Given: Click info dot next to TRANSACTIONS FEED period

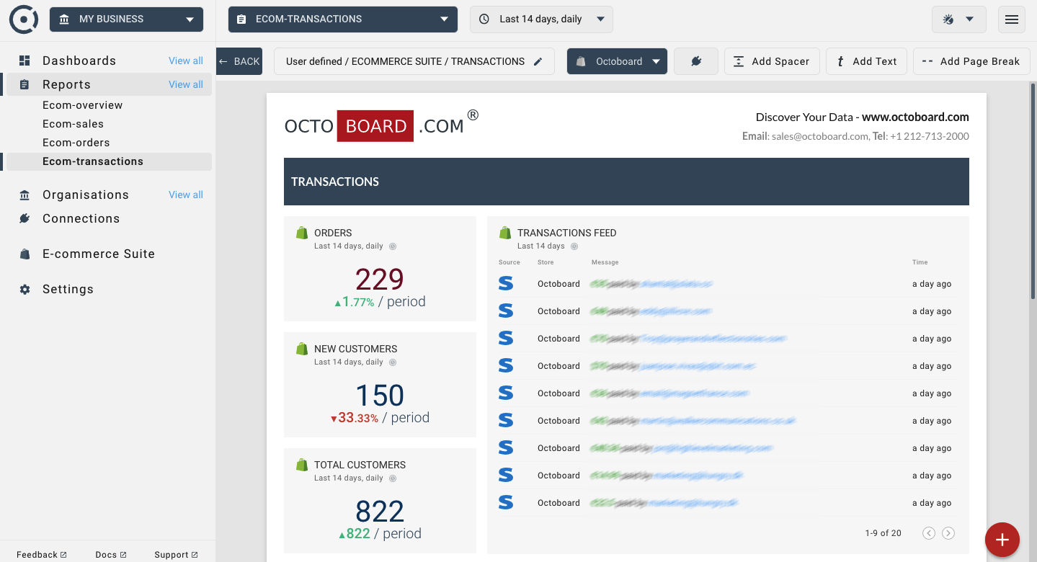Looking at the screenshot, I should click(x=574, y=246).
